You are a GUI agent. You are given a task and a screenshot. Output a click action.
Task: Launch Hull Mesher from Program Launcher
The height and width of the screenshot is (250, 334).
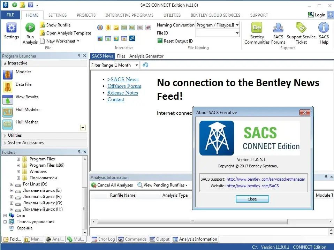8,125
